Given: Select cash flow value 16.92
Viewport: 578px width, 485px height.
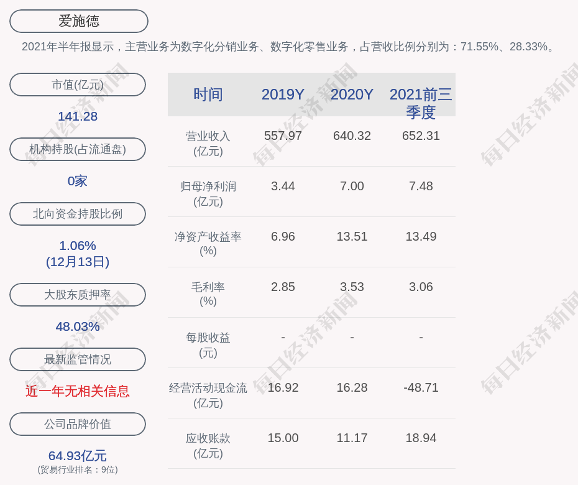Looking at the screenshot, I should click(x=283, y=387).
